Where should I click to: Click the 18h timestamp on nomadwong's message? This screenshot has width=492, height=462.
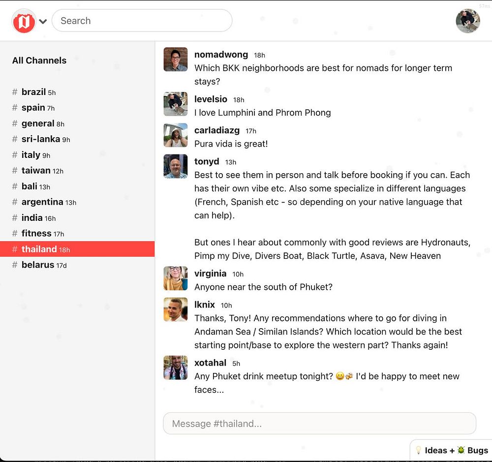259,55
